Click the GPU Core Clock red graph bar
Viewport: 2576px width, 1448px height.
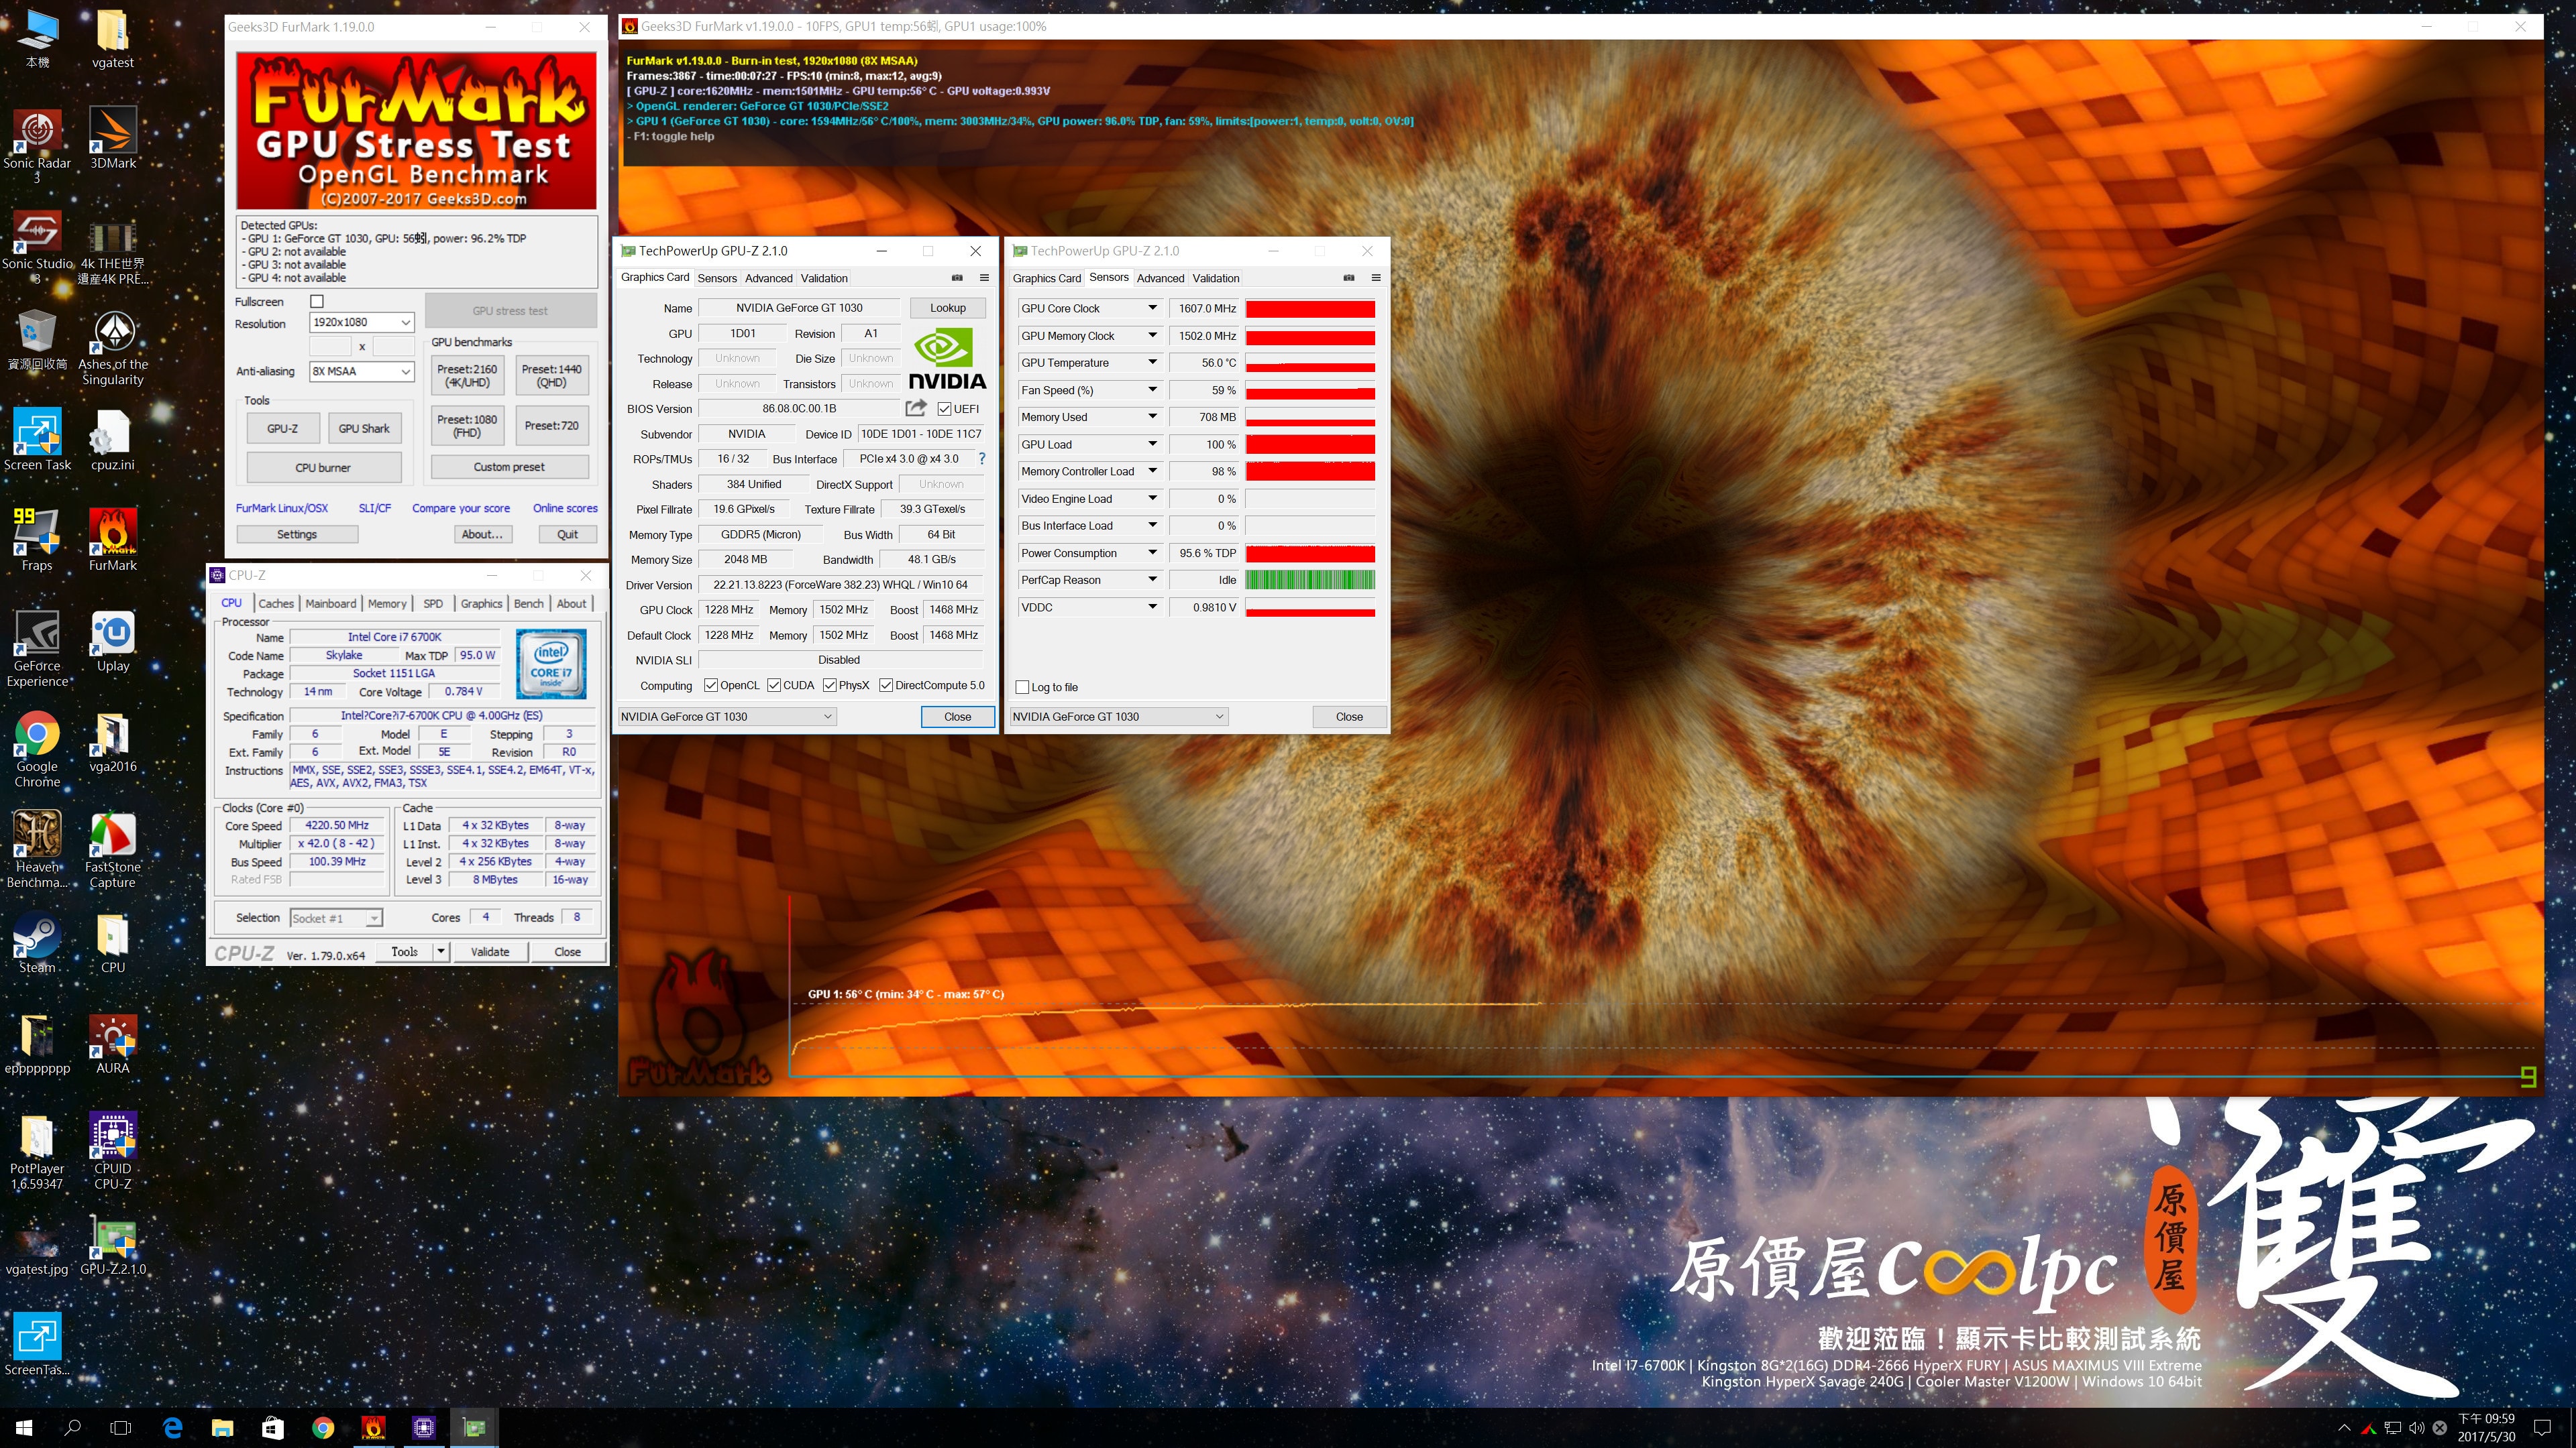point(1310,308)
